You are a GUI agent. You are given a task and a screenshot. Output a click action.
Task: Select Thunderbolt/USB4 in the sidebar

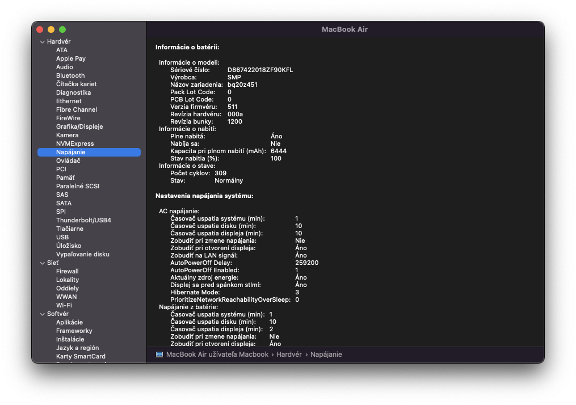(83, 220)
